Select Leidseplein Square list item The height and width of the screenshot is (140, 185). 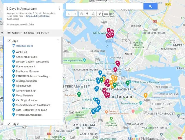coord(27,81)
